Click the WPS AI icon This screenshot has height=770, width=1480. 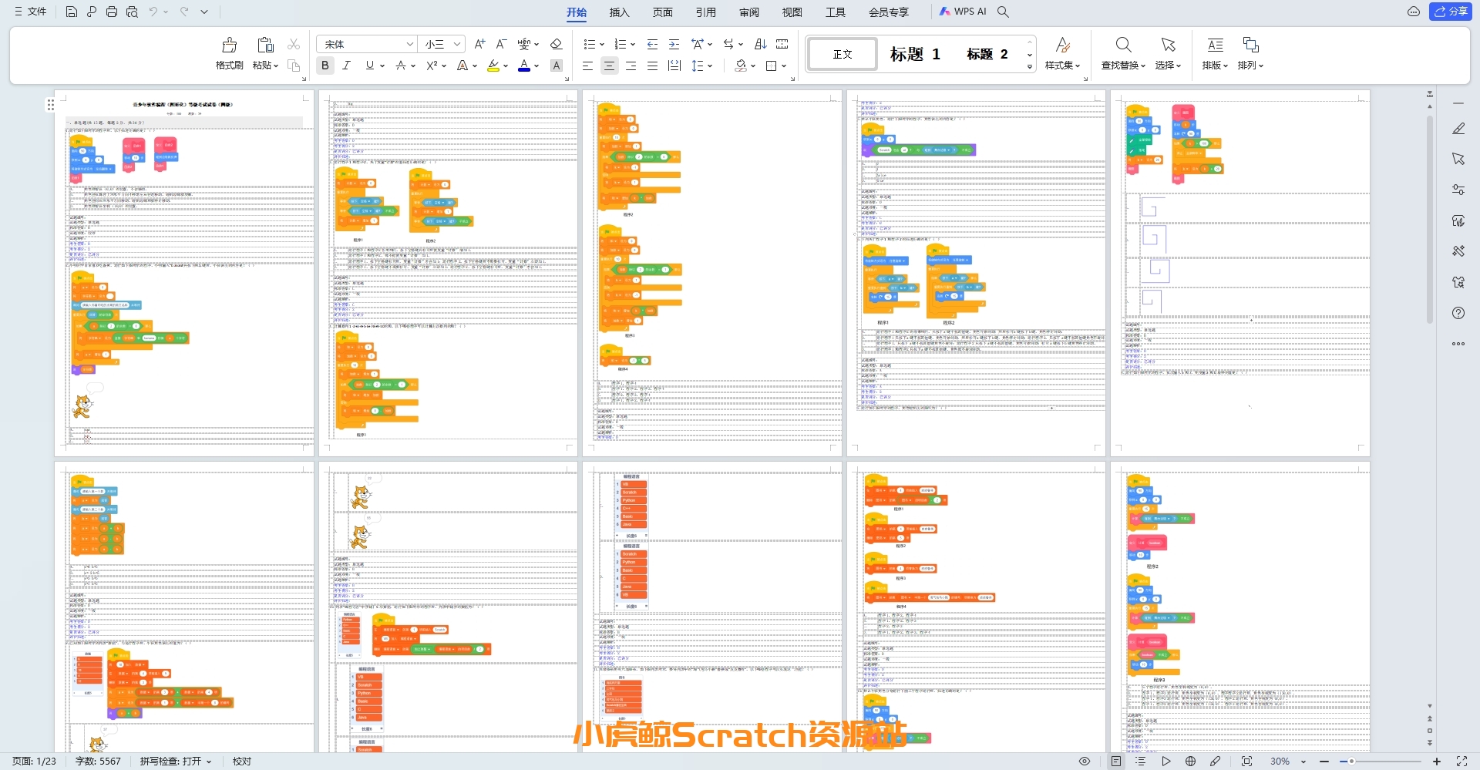(963, 12)
